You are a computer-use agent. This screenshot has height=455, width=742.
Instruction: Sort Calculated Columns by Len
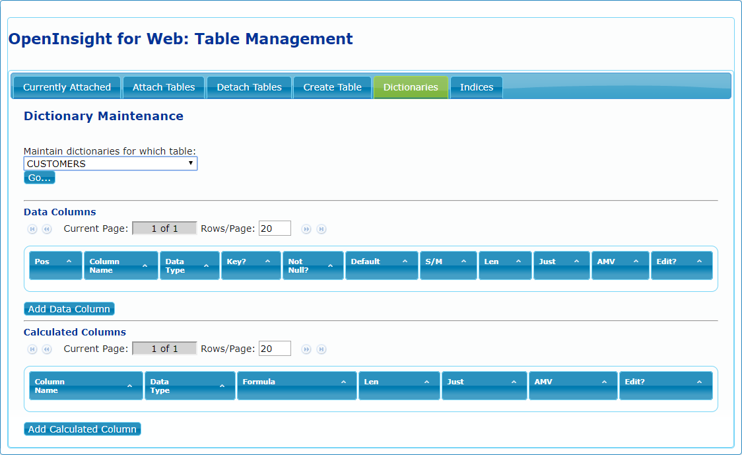[399, 386]
